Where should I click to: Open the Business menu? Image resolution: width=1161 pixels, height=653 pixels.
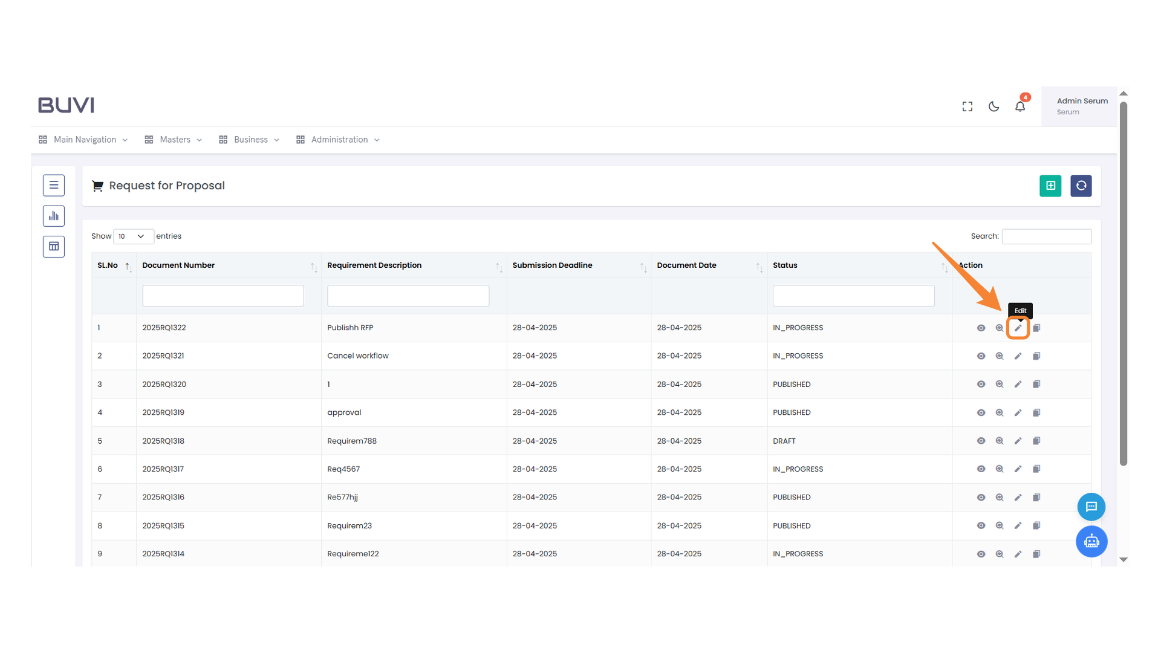(250, 140)
